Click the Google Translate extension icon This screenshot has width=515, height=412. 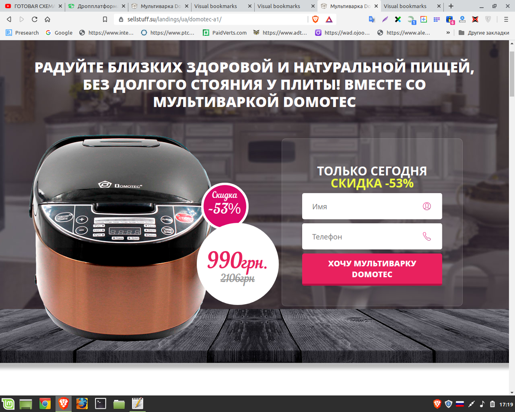coord(372,19)
